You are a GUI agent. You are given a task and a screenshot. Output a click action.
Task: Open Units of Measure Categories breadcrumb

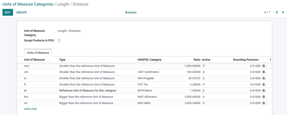[28, 4]
